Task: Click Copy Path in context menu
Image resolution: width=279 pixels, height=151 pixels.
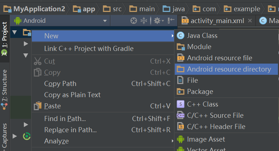Action: tap(60, 83)
